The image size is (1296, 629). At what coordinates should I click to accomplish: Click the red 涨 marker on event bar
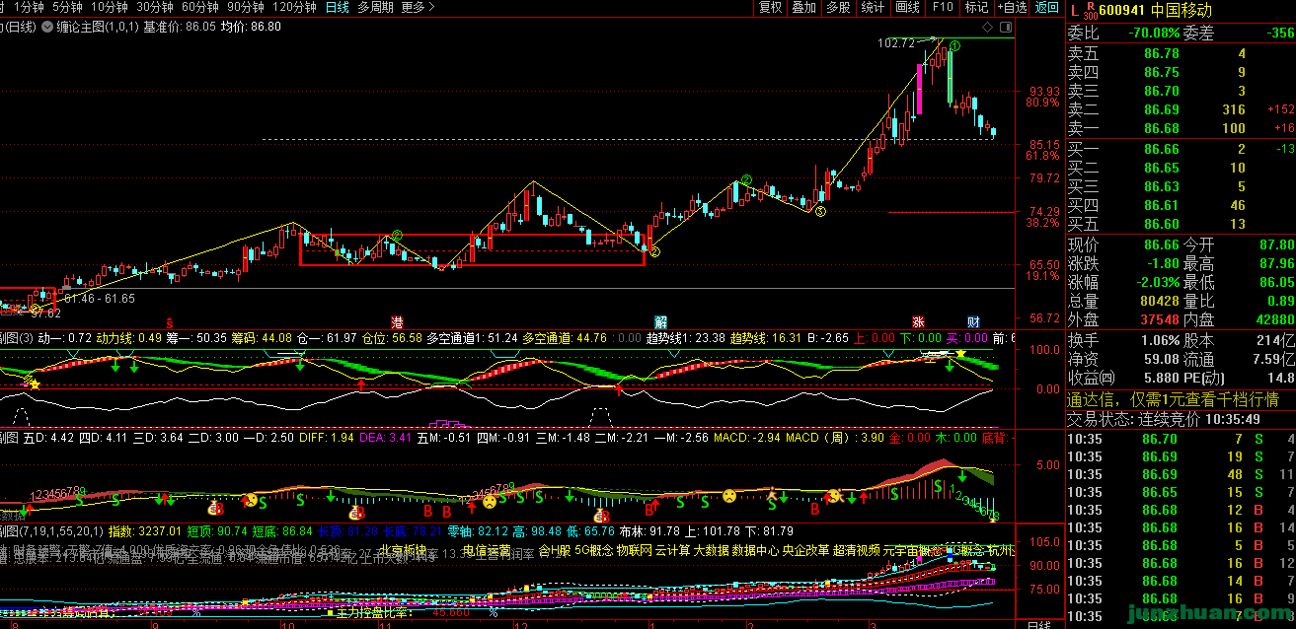918,322
